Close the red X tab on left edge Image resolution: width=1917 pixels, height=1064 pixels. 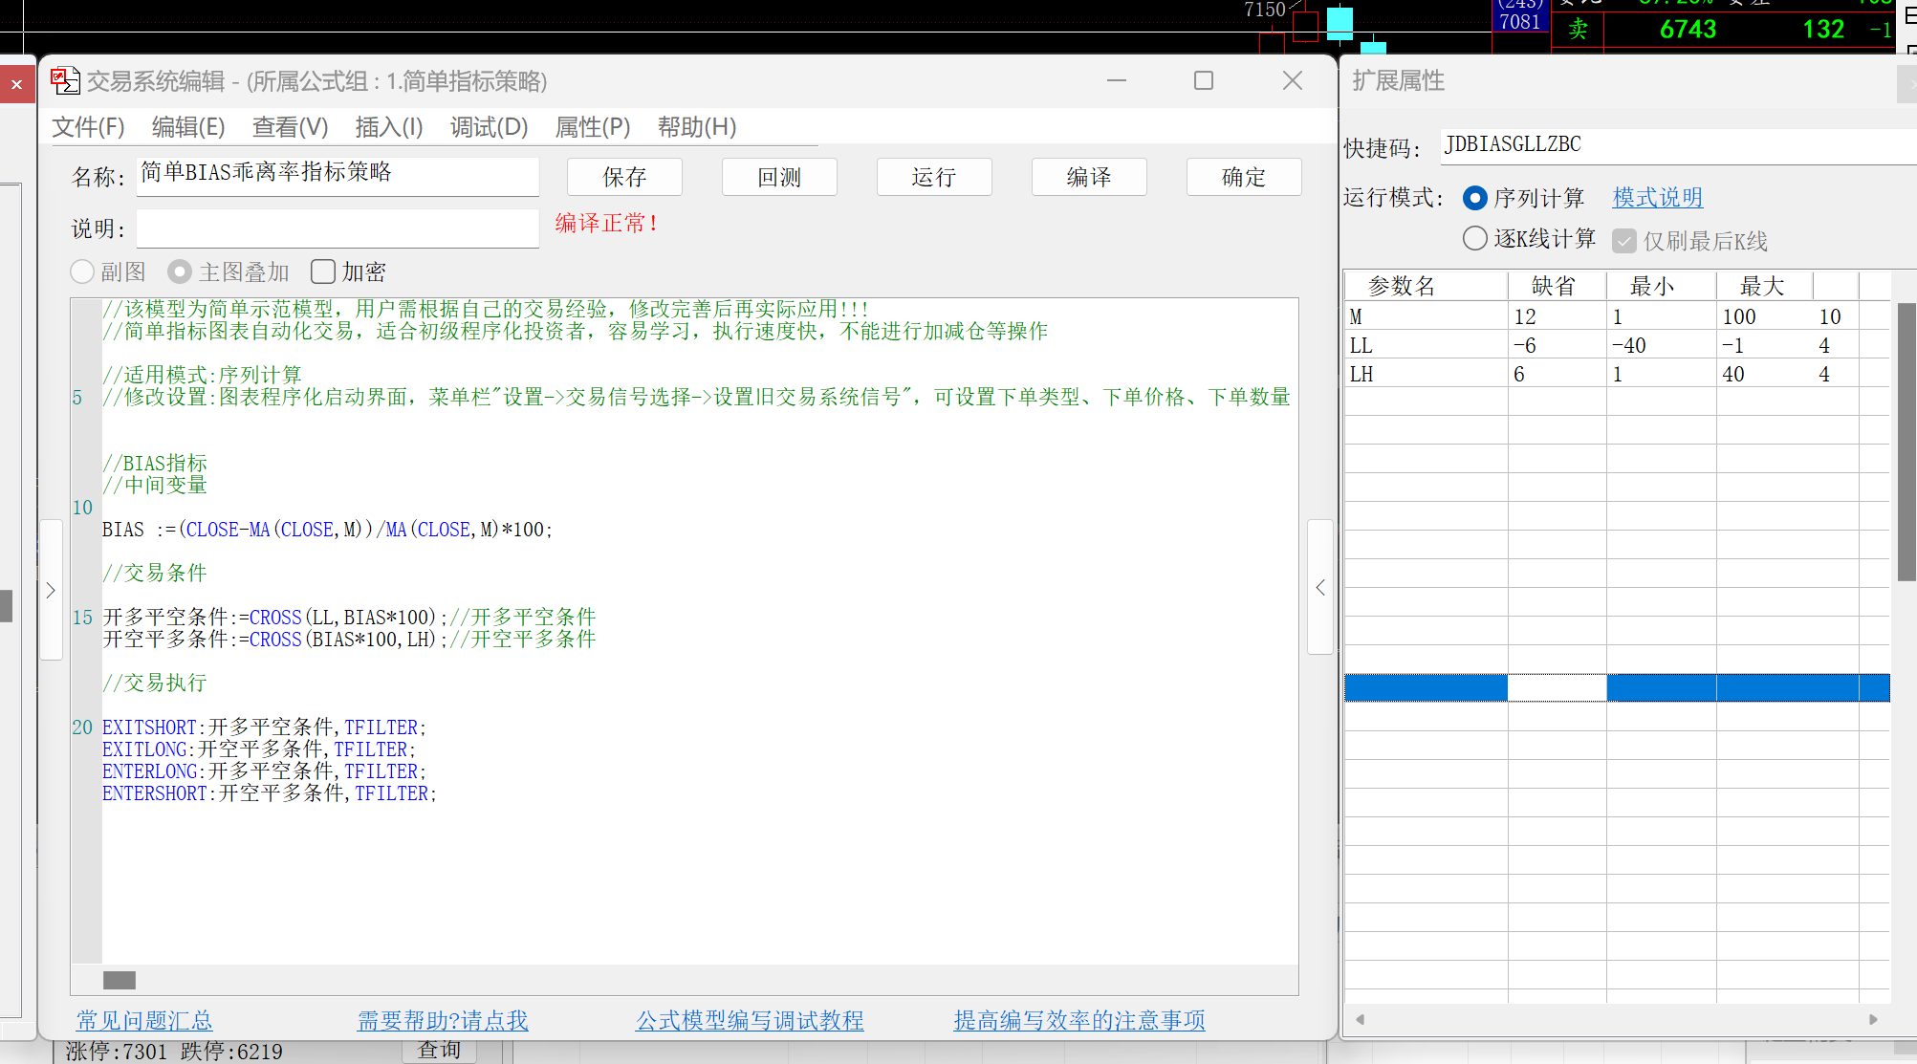point(16,84)
